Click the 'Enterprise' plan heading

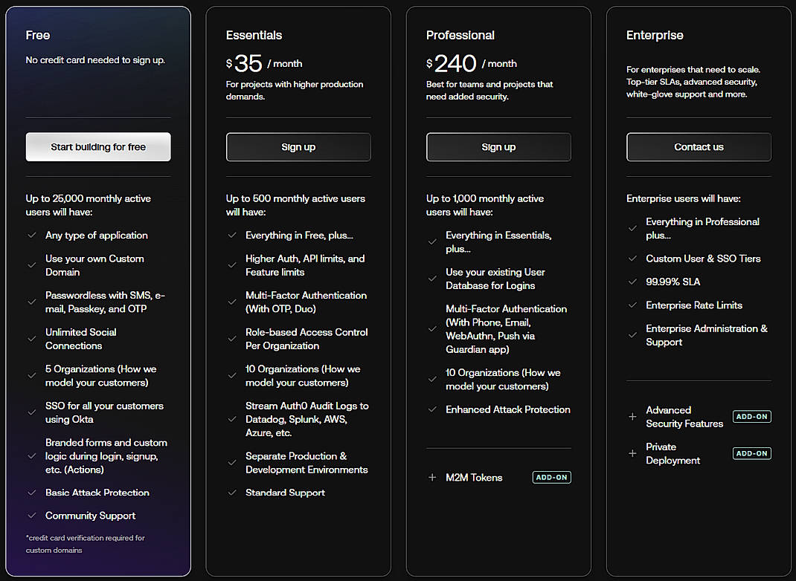pos(655,35)
